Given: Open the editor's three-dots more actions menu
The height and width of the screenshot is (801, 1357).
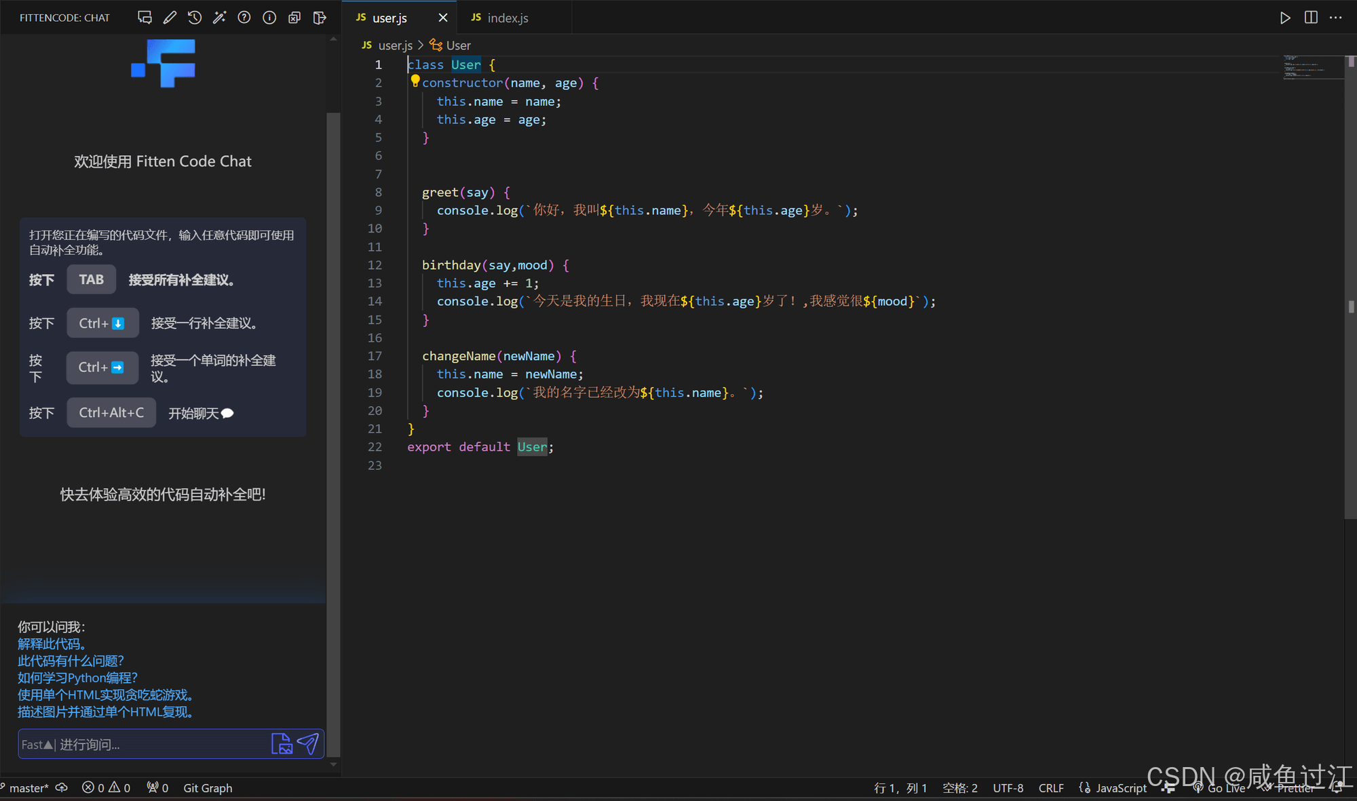Looking at the screenshot, I should tap(1336, 18).
